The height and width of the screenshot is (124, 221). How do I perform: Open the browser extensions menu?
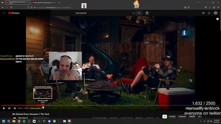click(214, 7)
